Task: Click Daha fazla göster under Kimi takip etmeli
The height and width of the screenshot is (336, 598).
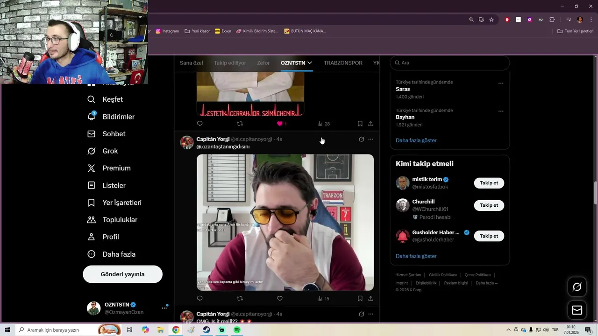Action: pyautogui.click(x=416, y=256)
